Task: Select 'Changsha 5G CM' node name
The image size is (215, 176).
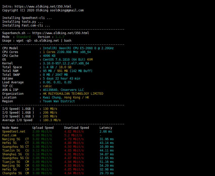Action: [15, 173]
